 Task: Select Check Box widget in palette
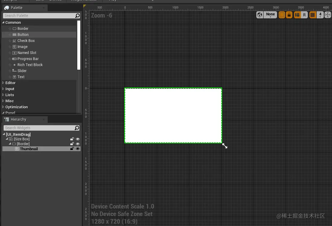(39, 41)
